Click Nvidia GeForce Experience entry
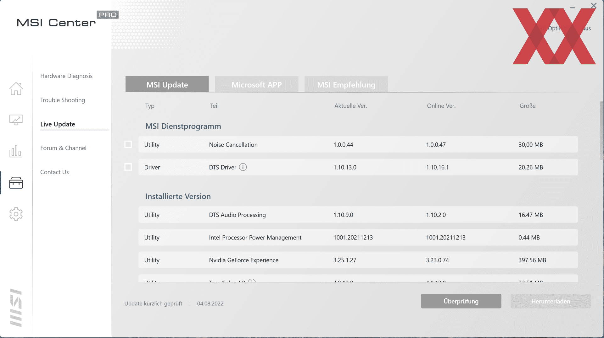The height and width of the screenshot is (338, 604). pos(243,260)
